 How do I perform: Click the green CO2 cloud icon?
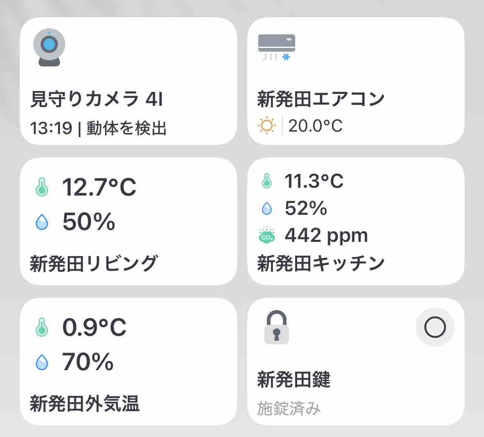coord(267,236)
